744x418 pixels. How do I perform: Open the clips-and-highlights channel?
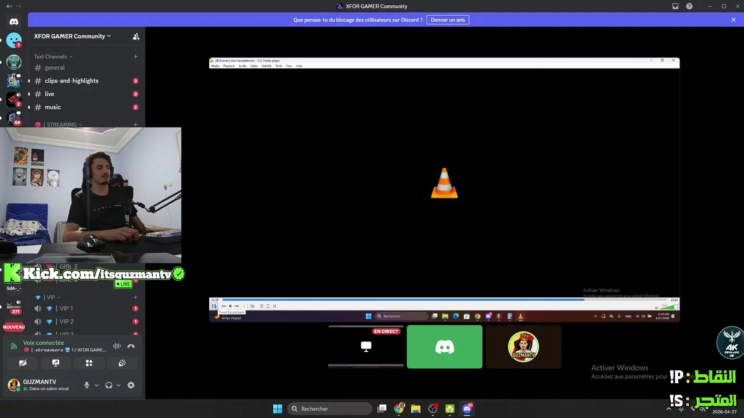click(x=87, y=81)
